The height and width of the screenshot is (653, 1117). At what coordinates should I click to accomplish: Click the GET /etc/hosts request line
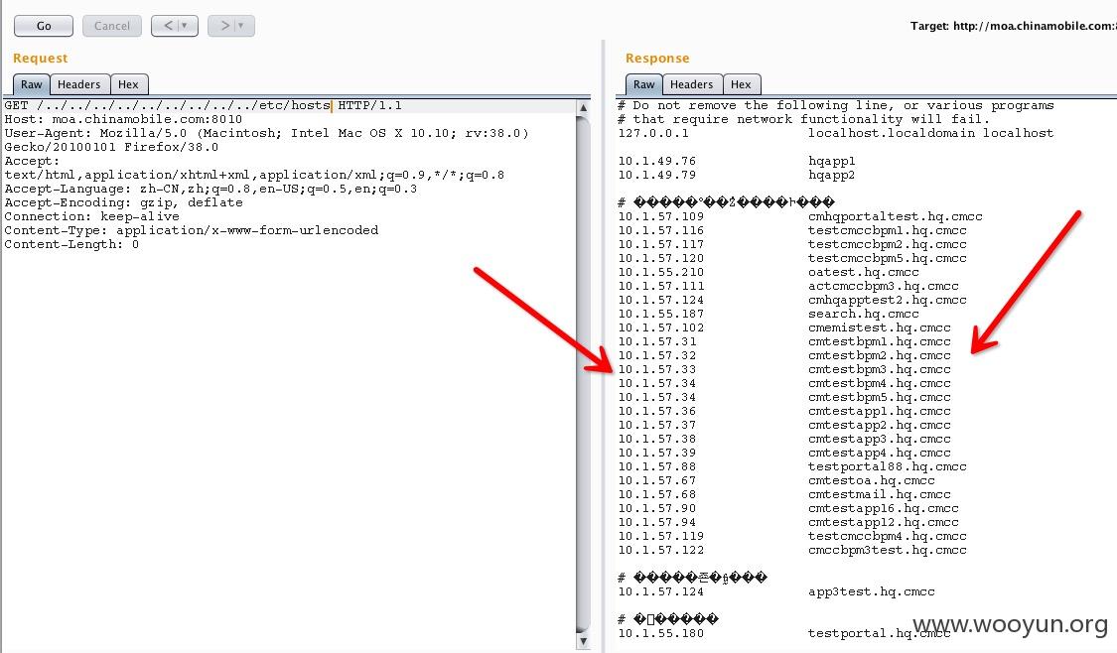(x=203, y=105)
